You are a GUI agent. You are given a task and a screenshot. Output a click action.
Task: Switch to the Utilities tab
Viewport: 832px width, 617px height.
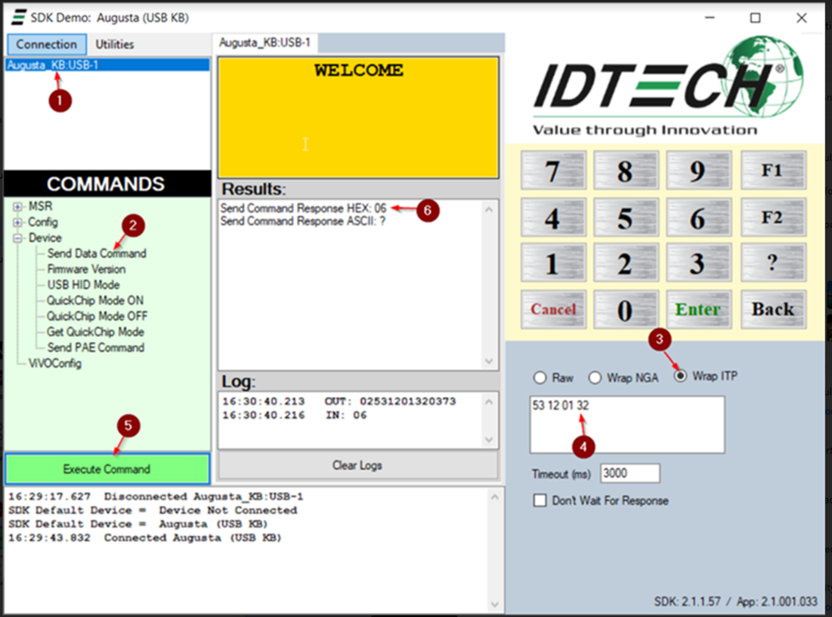[x=114, y=44]
